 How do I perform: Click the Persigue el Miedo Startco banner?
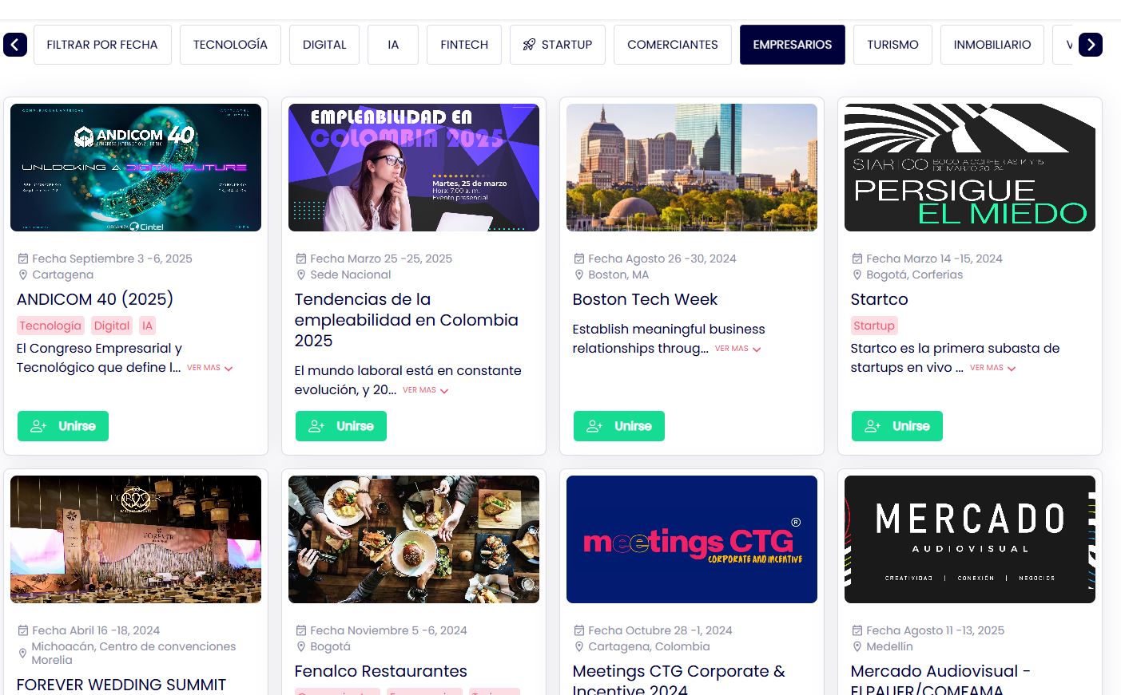pyautogui.click(x=970, y=168)
